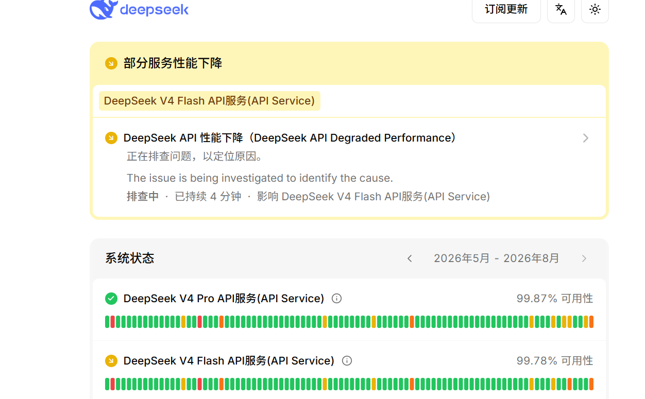645x399 pixels.
Task: Click the degraded status icon beside 部分服务性能下降
Action: (111, 63)
